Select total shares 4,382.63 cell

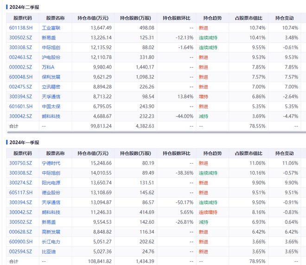tap(145, 126)
